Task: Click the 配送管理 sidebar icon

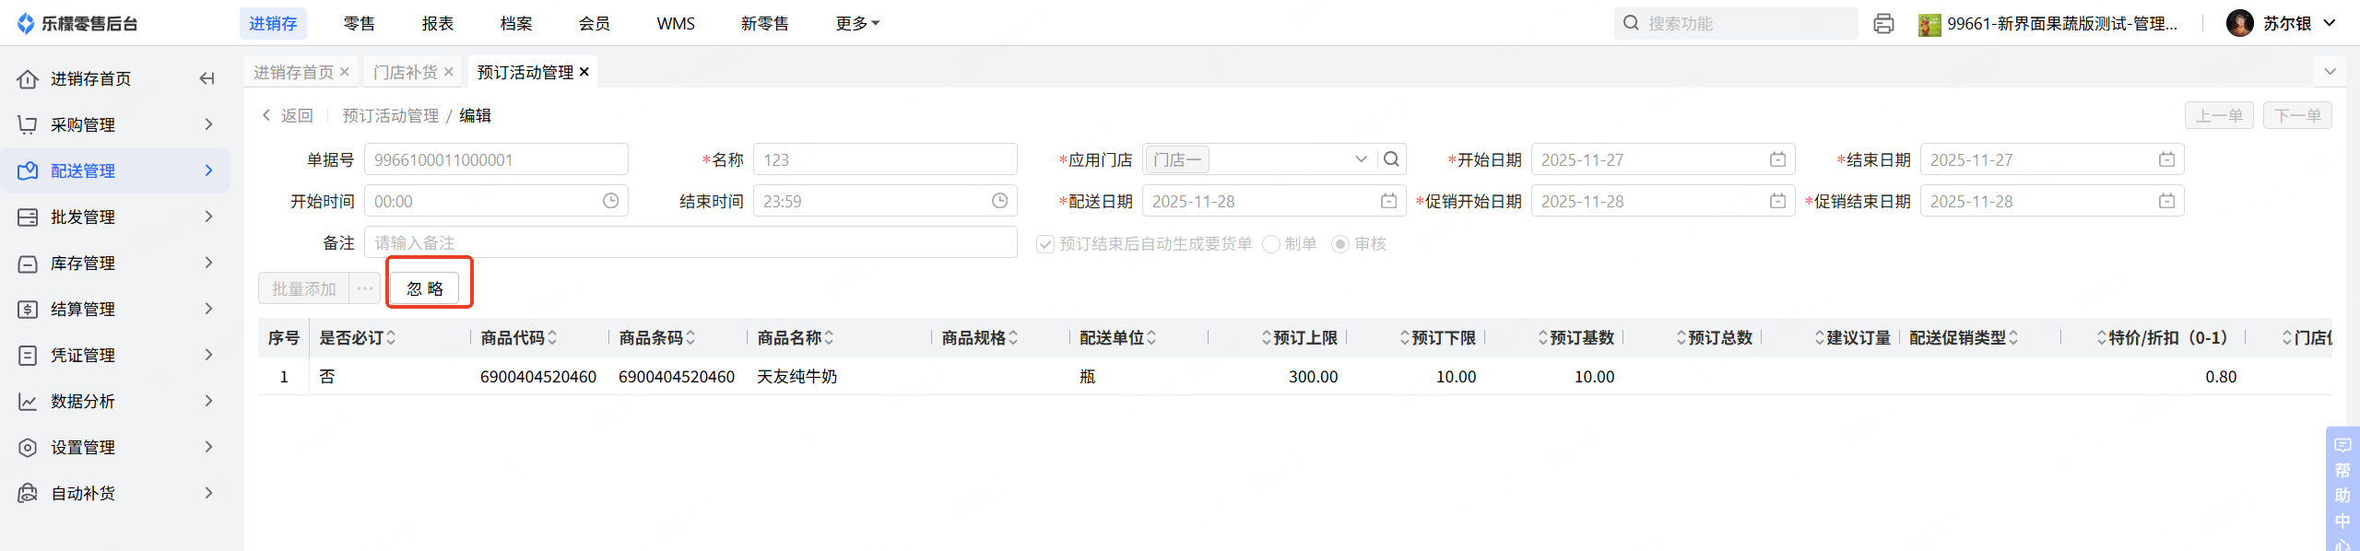Action: pyautogui.click(x=28, y=170)
